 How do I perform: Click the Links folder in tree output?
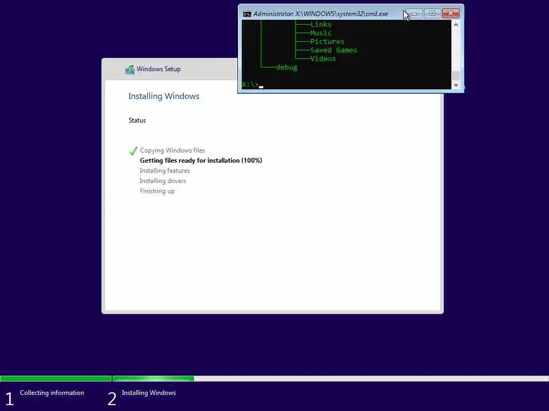321,25
